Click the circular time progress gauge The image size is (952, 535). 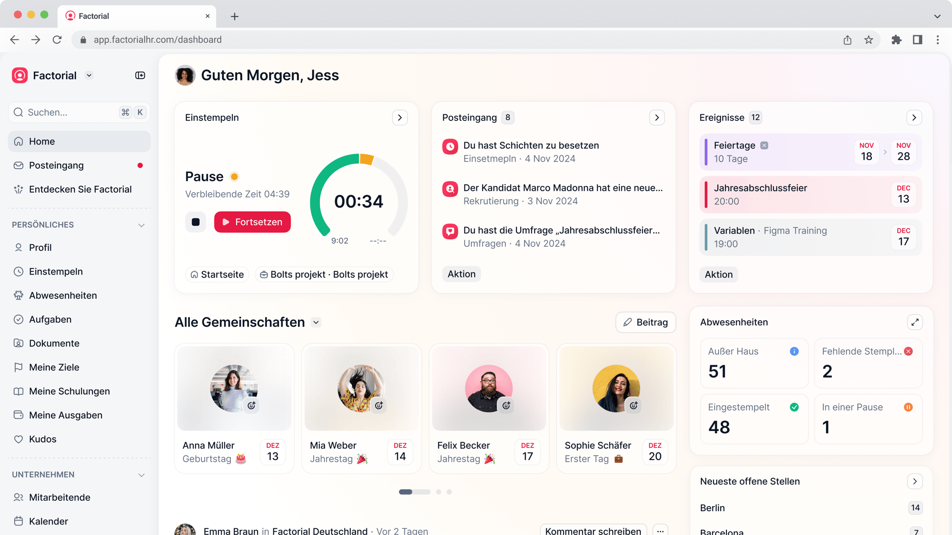(359, 195)
